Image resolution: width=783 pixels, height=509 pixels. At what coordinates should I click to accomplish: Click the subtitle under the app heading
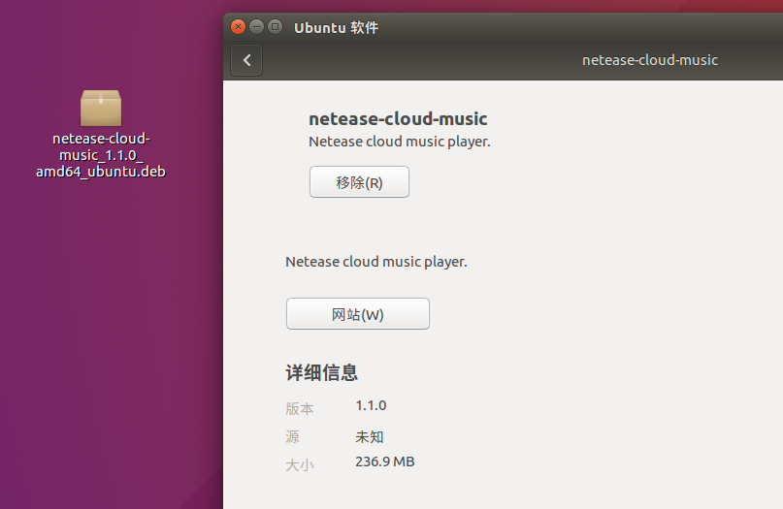(x=400, y=142)
